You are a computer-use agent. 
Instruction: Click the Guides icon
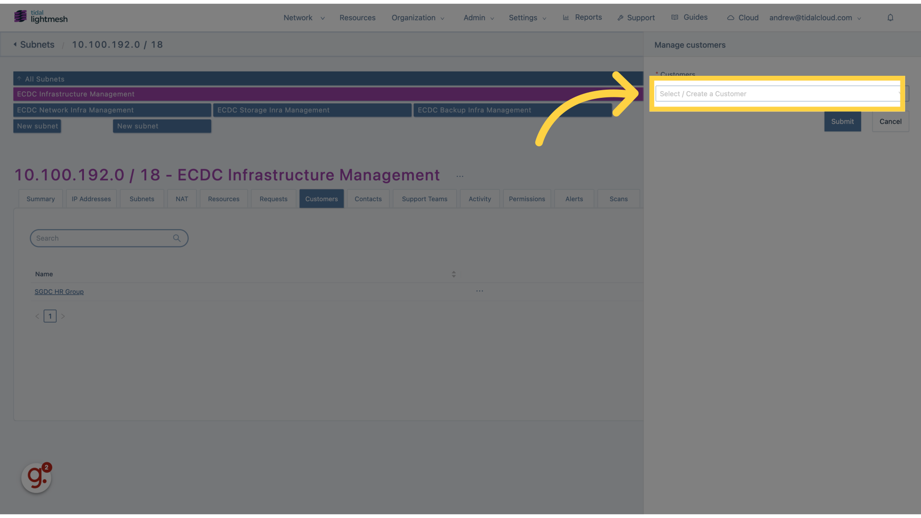tap(674, 17)
